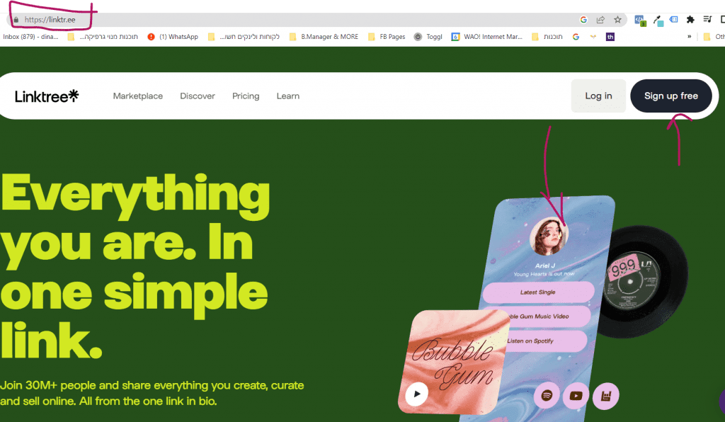The width and height of the screenshot is (725, 422).
Task: Expand the תוכנות bookmark folder
Action: (547, 37)
